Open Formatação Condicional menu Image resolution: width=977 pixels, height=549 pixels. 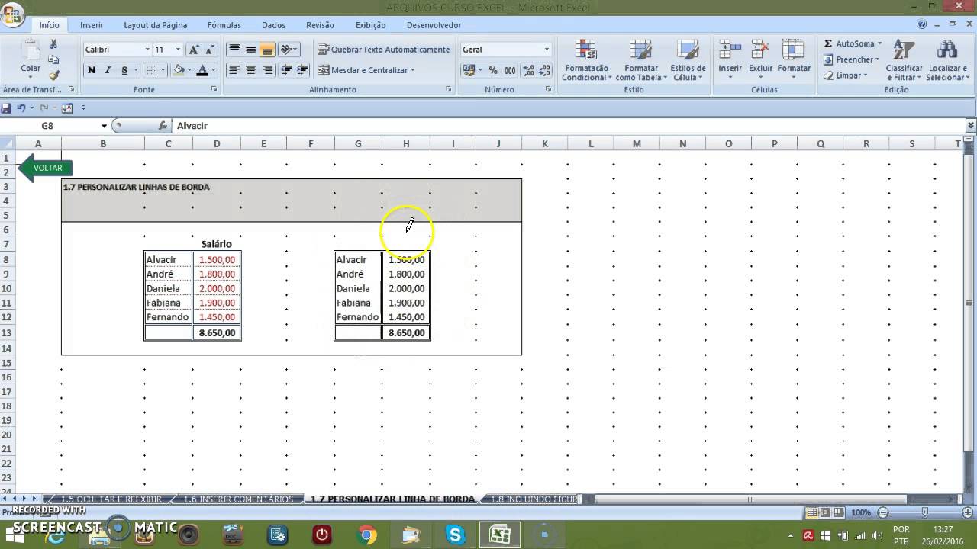586,60
